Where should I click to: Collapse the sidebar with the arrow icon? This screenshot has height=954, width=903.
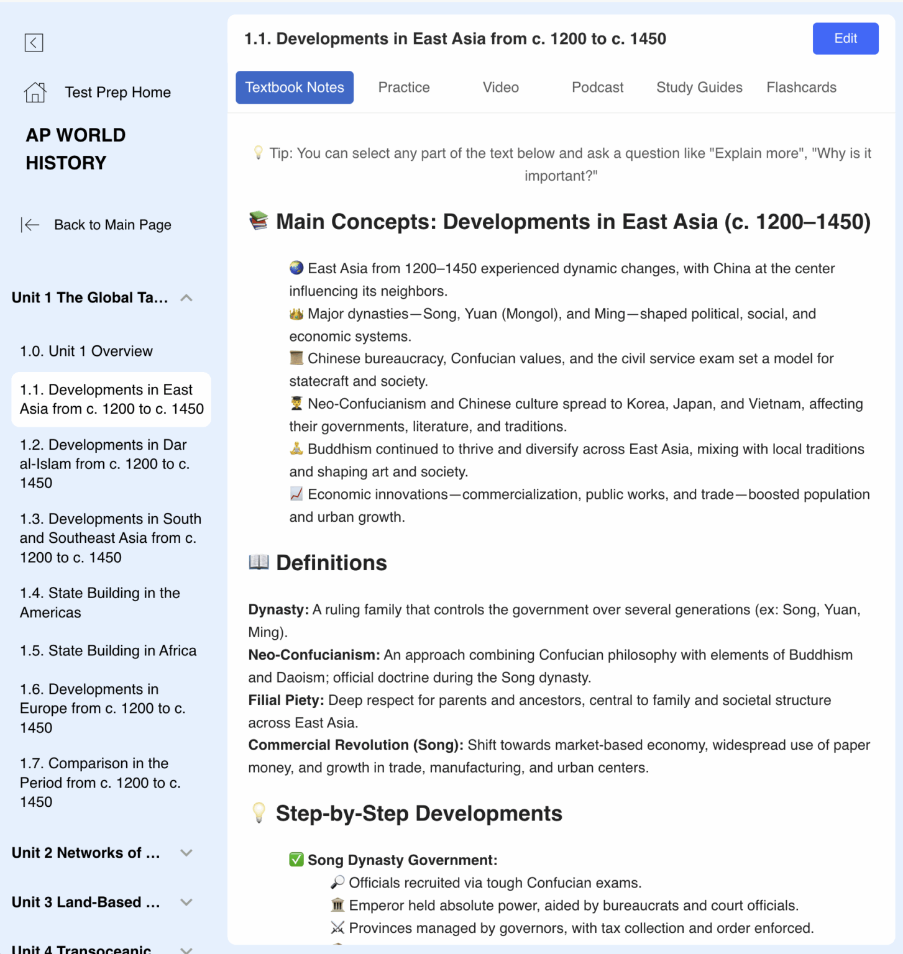(x=34, y=43)
